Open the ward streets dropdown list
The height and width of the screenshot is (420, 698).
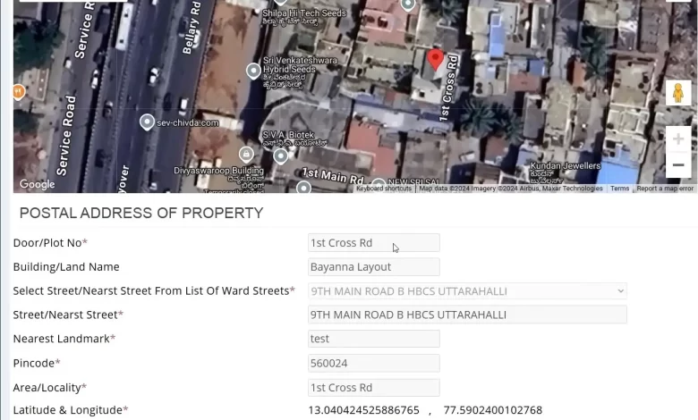click(467, 291)
